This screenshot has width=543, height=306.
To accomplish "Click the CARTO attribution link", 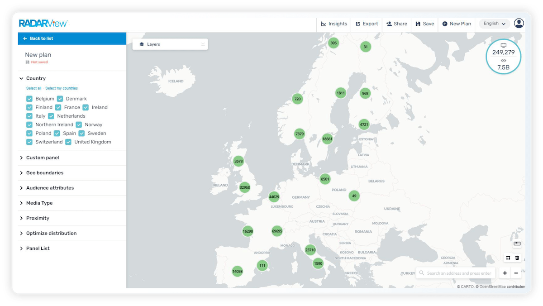I will [467, 287].
